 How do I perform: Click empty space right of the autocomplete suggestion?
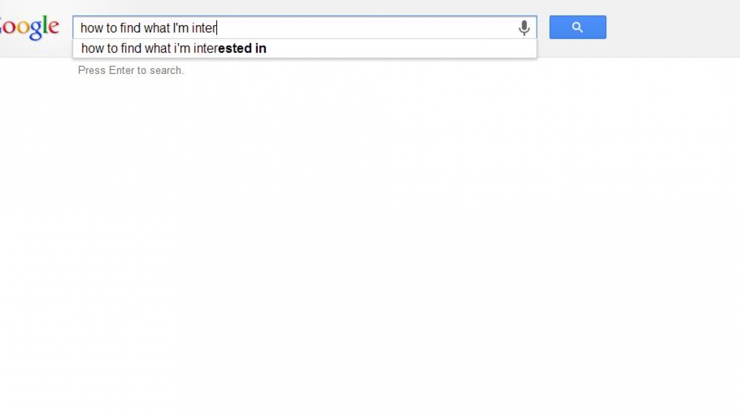401,48
